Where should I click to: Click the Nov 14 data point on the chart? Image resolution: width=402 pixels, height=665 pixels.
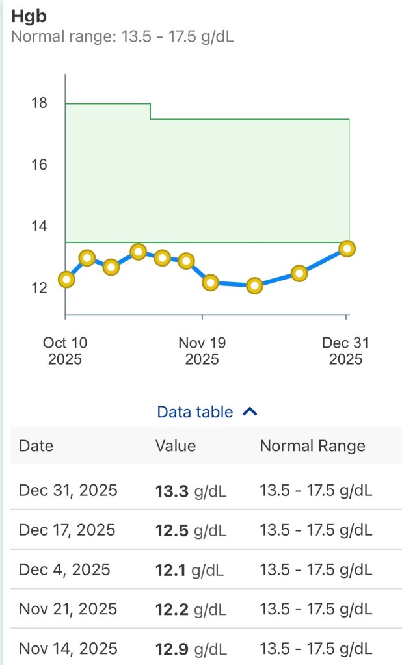tap(187, 261)
